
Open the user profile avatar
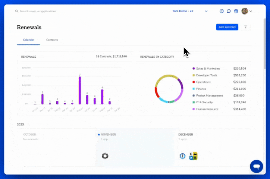point(245,11)
